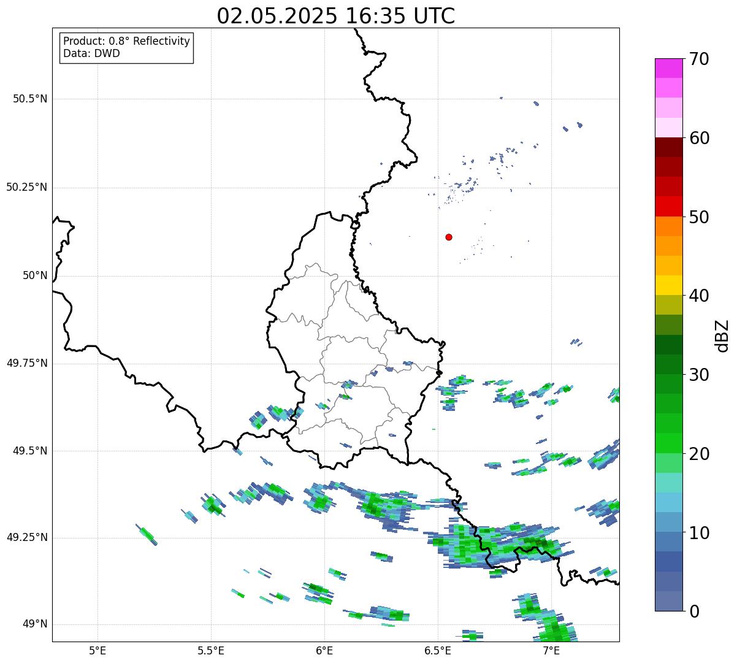Click the red station marker dot

point(449,237)
